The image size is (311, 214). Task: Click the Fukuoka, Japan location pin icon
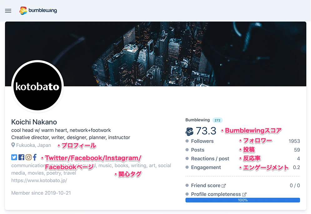click(13, 145)
